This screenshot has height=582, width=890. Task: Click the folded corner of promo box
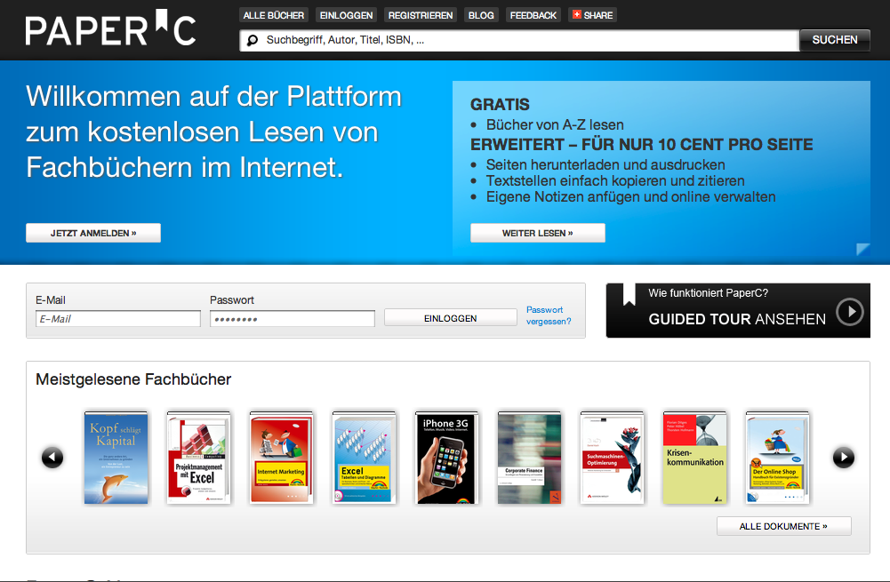pos(862,249)
